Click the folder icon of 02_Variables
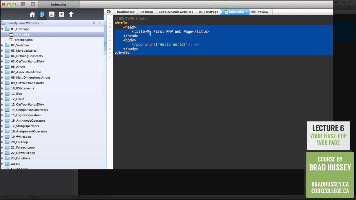Screen dimensions: 356x200 pyautogui.click(x=7, y=45)
